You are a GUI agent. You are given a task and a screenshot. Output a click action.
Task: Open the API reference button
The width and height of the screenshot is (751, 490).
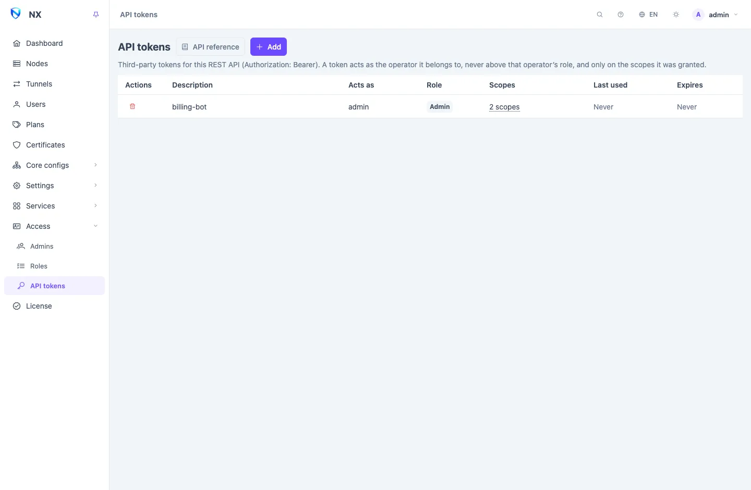click(x=211, y=47)
